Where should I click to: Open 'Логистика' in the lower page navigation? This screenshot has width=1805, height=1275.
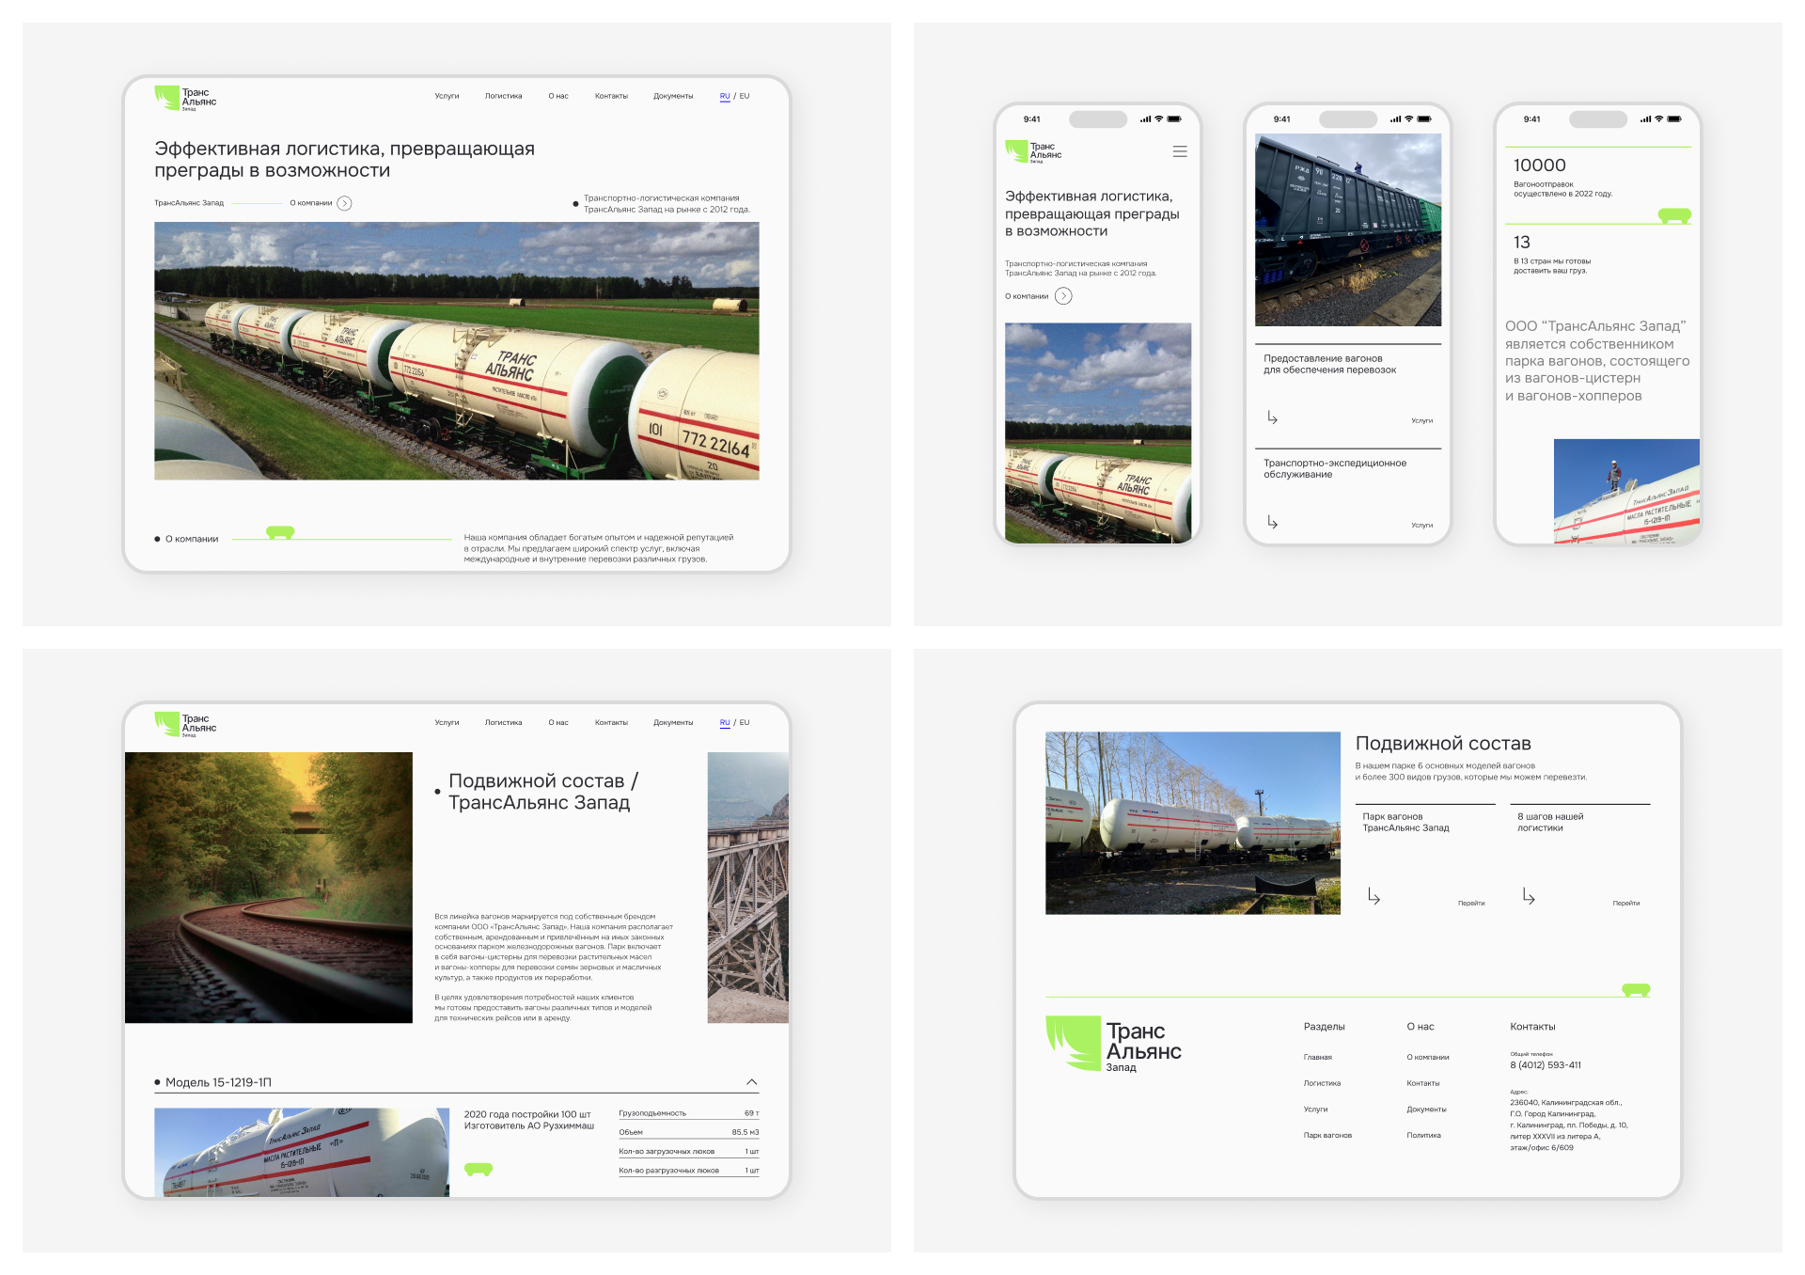503,723
